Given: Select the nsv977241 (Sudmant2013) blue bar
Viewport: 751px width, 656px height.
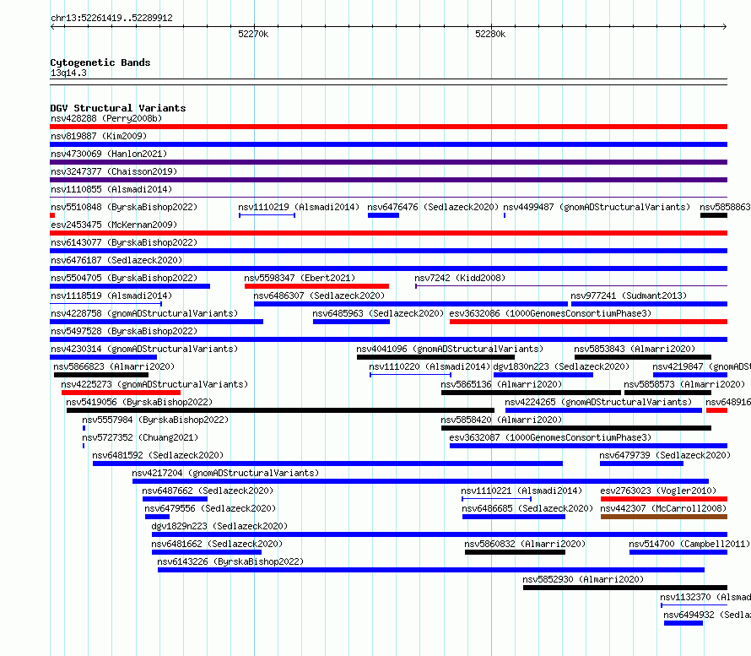Looking at the screenshot, I should pyautogui.click(x=649, y=304).
